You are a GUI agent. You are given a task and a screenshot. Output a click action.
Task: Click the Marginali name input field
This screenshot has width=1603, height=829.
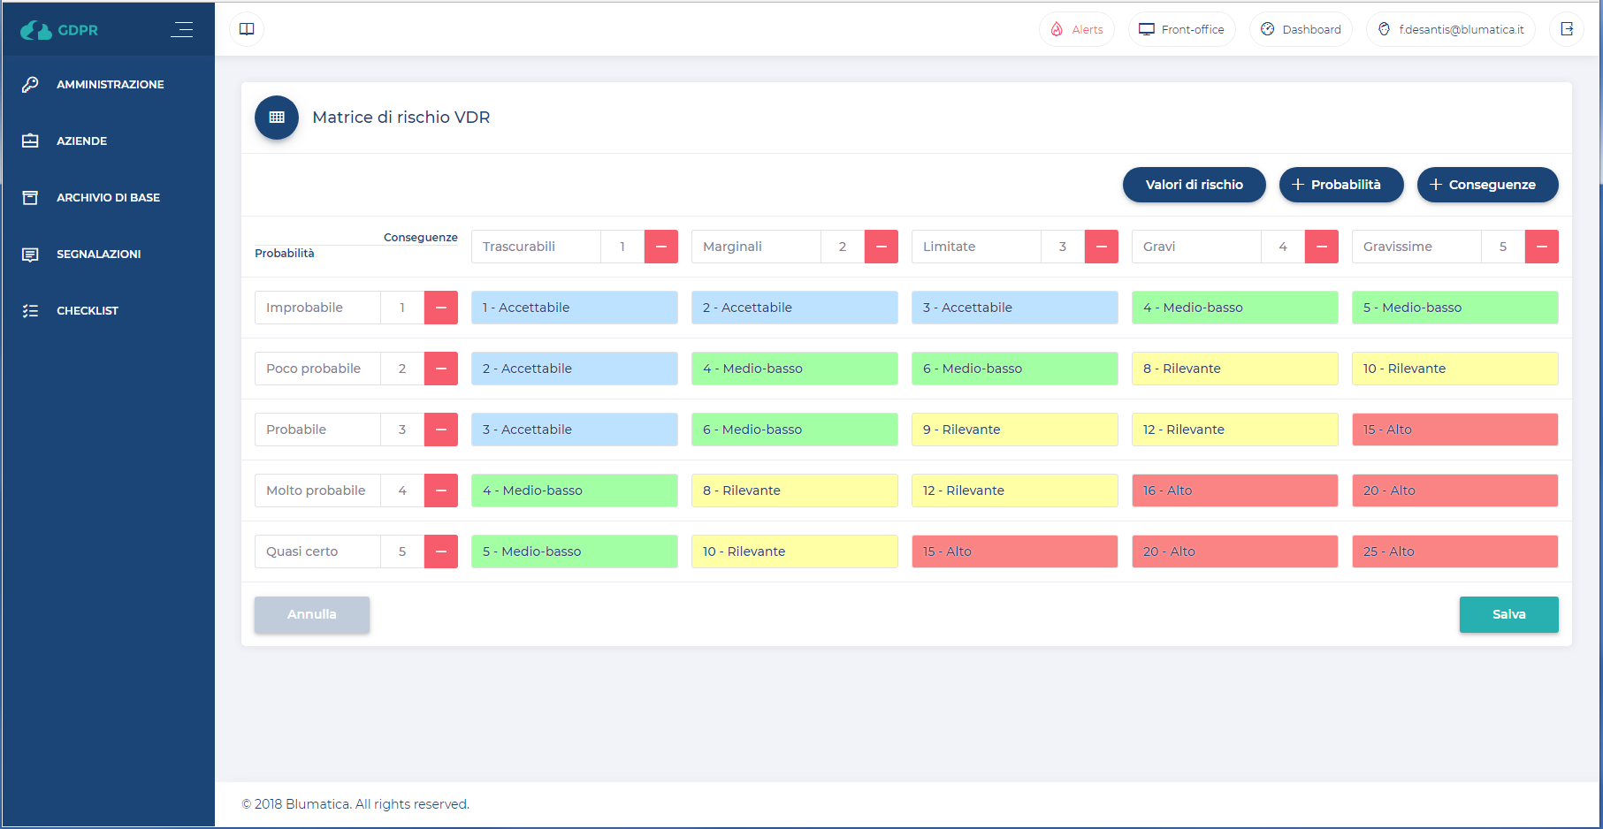coord(756,247)
